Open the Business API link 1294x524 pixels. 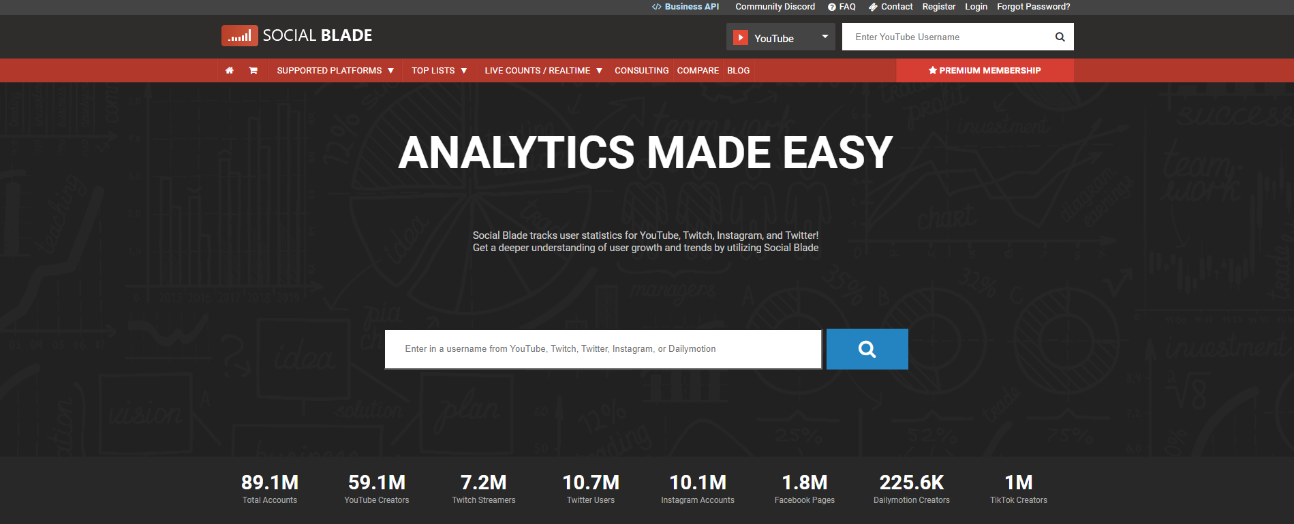click(685, 7)
